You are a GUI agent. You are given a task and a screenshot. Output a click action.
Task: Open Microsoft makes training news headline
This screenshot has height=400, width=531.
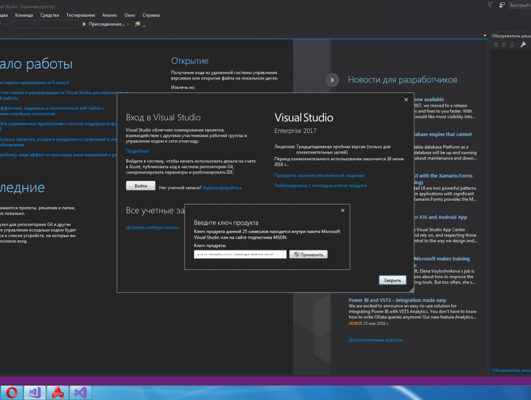coord(442,259)
